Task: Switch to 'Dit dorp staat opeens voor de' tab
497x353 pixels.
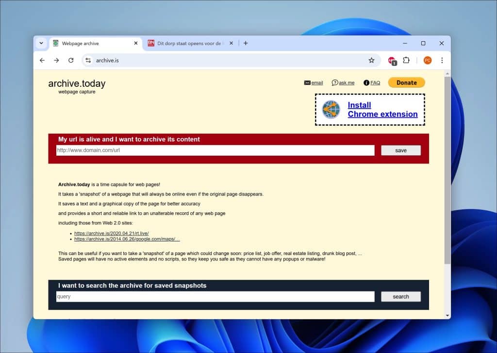Action: point(191,43)
